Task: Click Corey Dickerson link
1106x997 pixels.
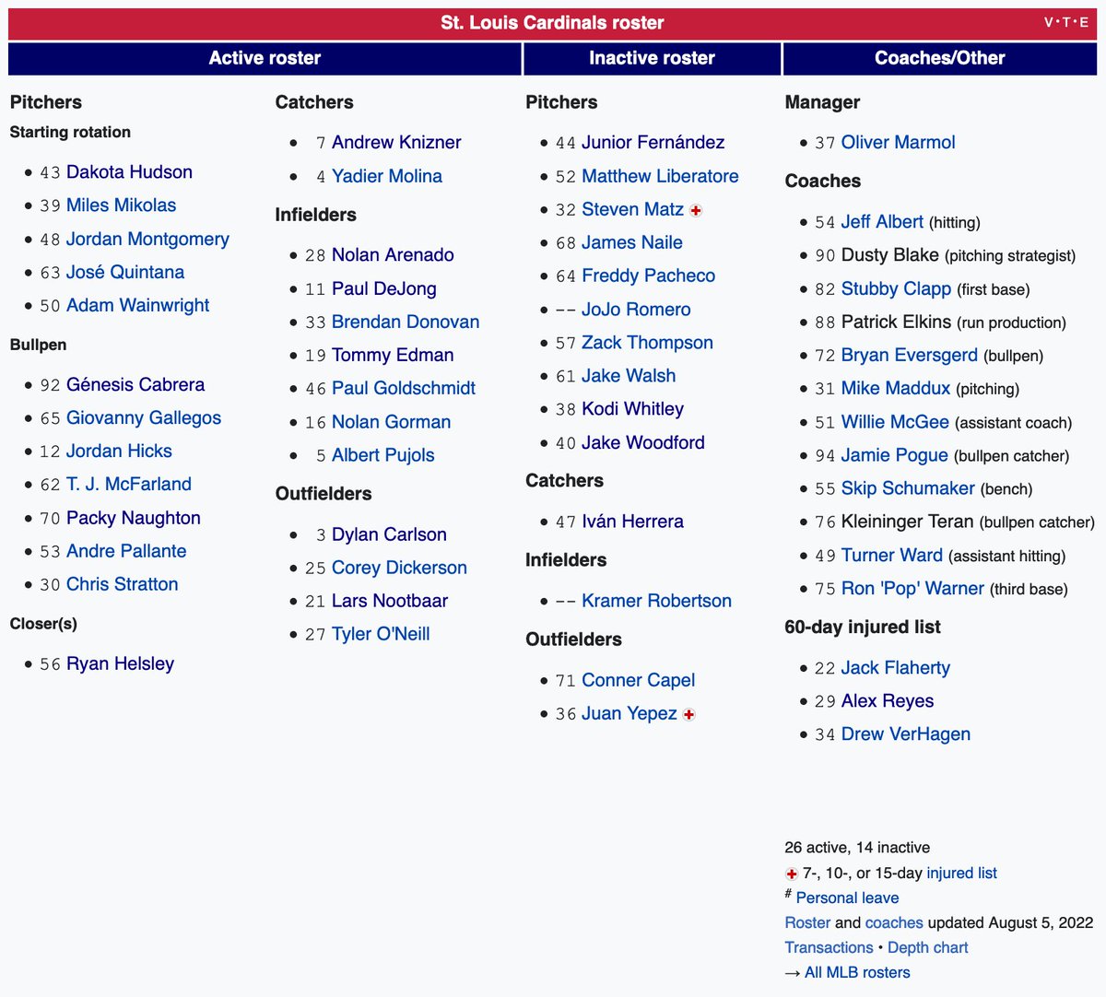Action: pyautogui.click(x=399, y=569)
